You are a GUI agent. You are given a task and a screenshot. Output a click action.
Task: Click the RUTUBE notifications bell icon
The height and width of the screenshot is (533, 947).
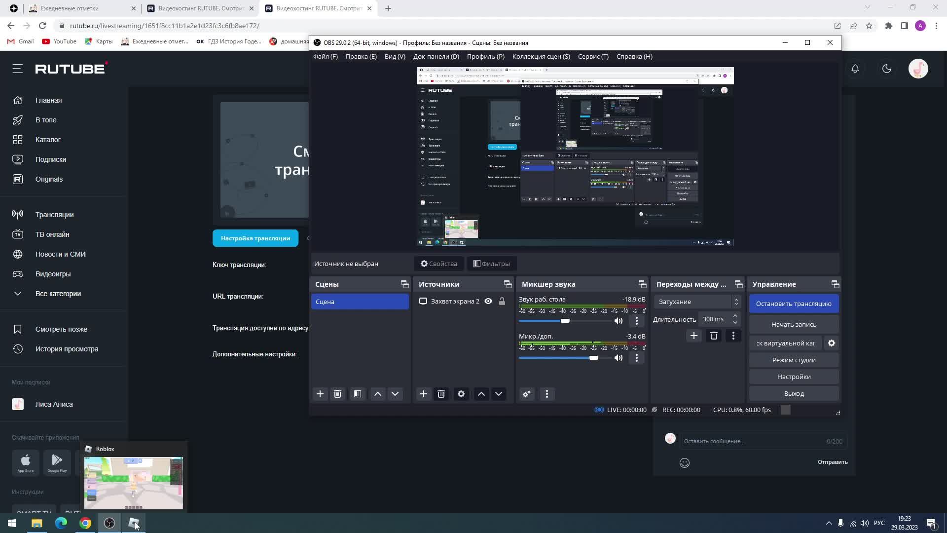coord(855,69)
